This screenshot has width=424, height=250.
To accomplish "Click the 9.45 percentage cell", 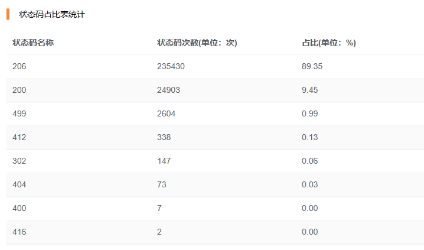I will tap(309, 90).
